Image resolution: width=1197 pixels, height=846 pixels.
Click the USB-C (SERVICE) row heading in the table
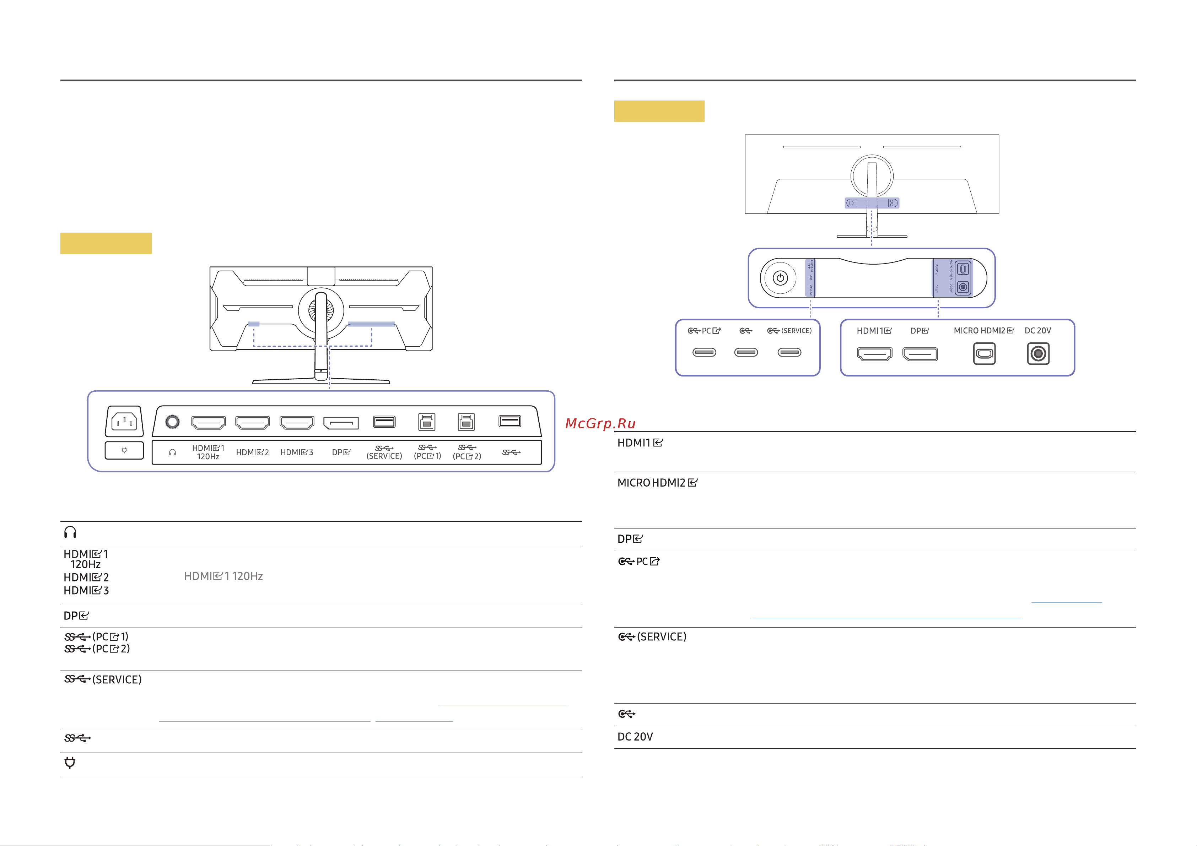[x=652, y=636]
